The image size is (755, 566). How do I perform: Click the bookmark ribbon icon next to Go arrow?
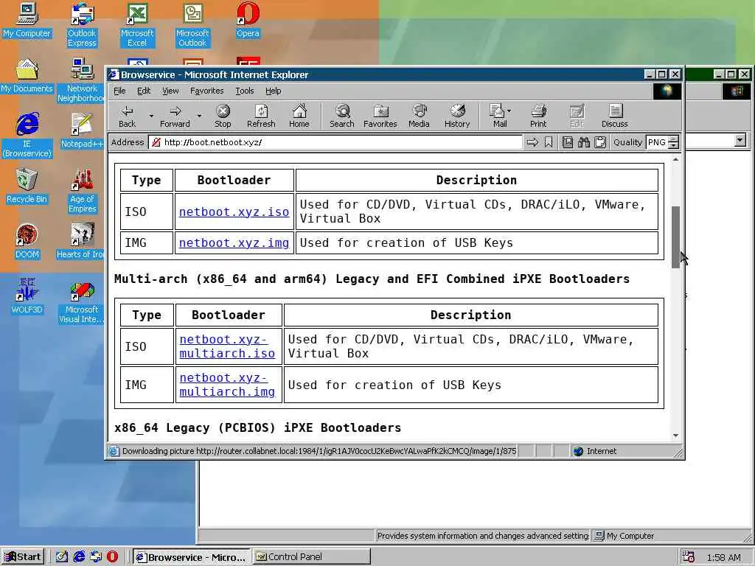pyautogui.click(x=549, y=142)
